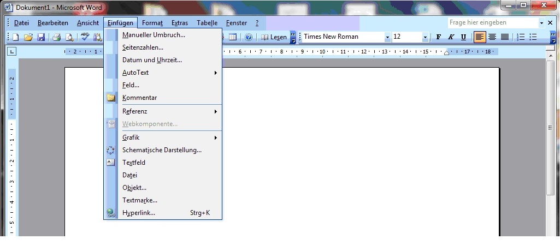Click the Insert Table grid icon

pyautogui.click(x=233, y=37)
